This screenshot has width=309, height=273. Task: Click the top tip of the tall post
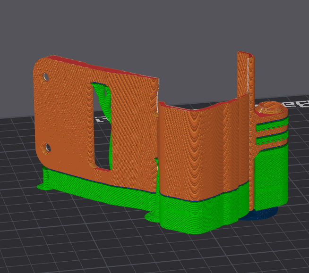tap(245, 55)
